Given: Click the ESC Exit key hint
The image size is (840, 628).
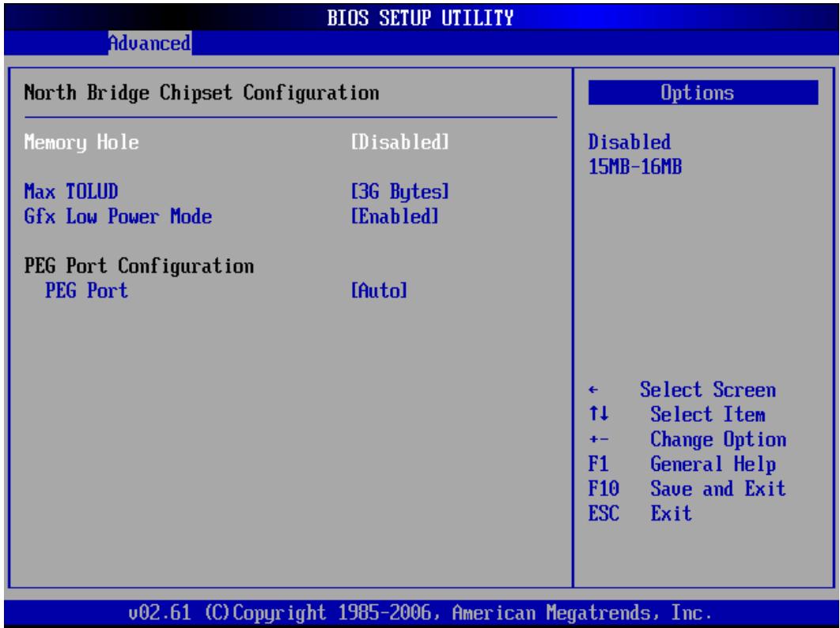Looking at the screenshot, I should click(x=640, y=513).
